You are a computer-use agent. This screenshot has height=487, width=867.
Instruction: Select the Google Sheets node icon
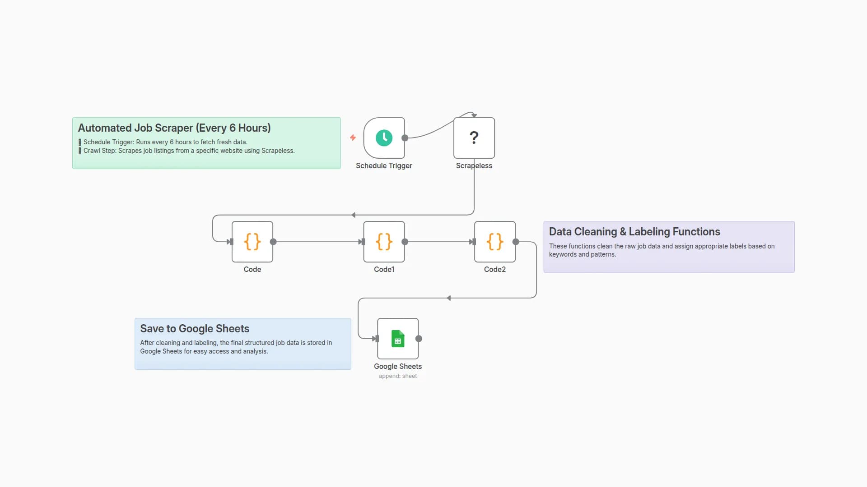pos(397,339)
